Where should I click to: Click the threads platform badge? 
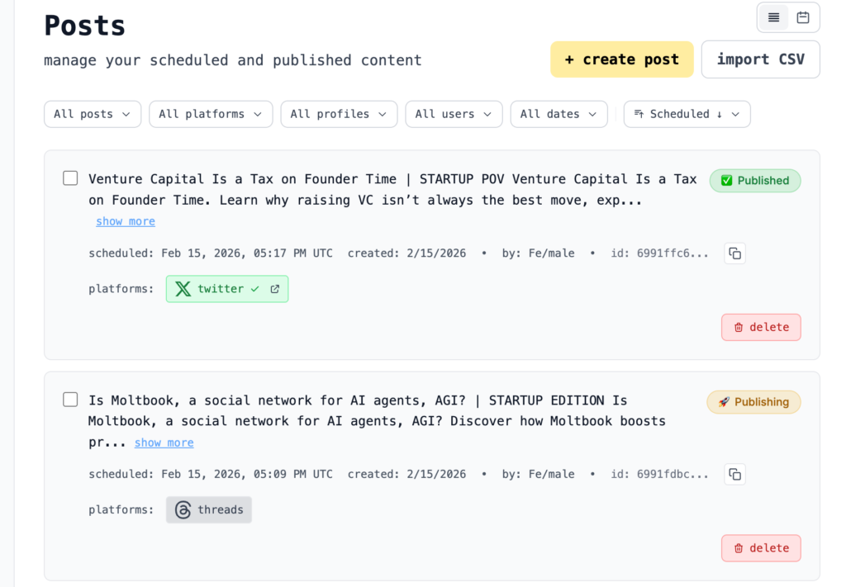click(209, 509)
